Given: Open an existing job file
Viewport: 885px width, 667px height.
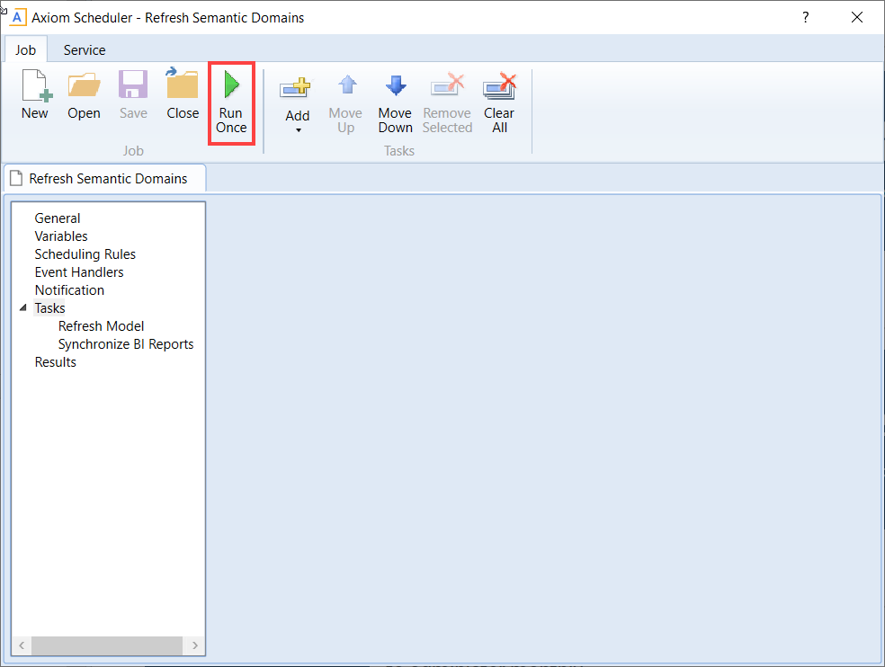Looking at the screenshot, I should [x=85, y=94].
